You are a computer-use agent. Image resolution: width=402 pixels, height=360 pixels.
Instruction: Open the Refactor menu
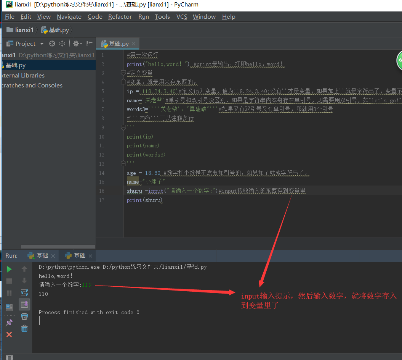pos(120,17)
